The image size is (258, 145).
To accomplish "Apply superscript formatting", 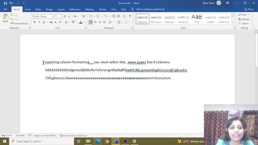I will 60,22.
